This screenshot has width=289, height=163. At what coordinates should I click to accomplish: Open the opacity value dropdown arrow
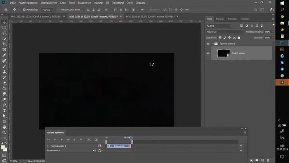(273, 32)
